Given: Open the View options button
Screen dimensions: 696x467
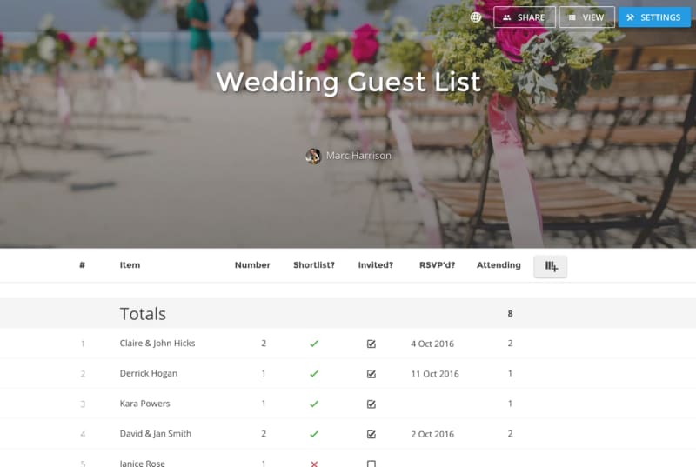Looking at the screenshot, I should click(586, 17).
